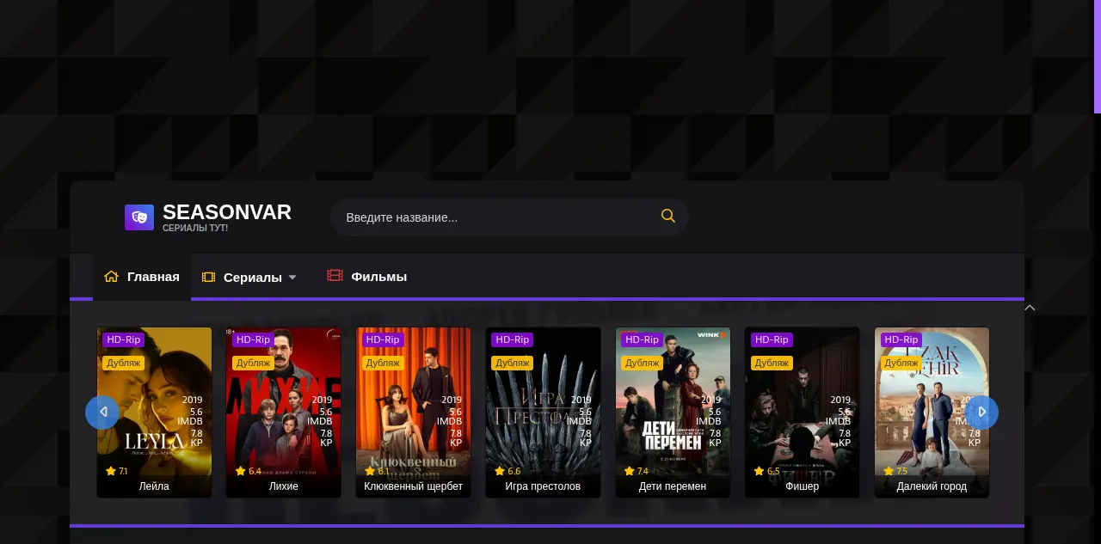Click the Дубляж badge on Дети перемен
The image size is (1101, 544).
(642, 363)
